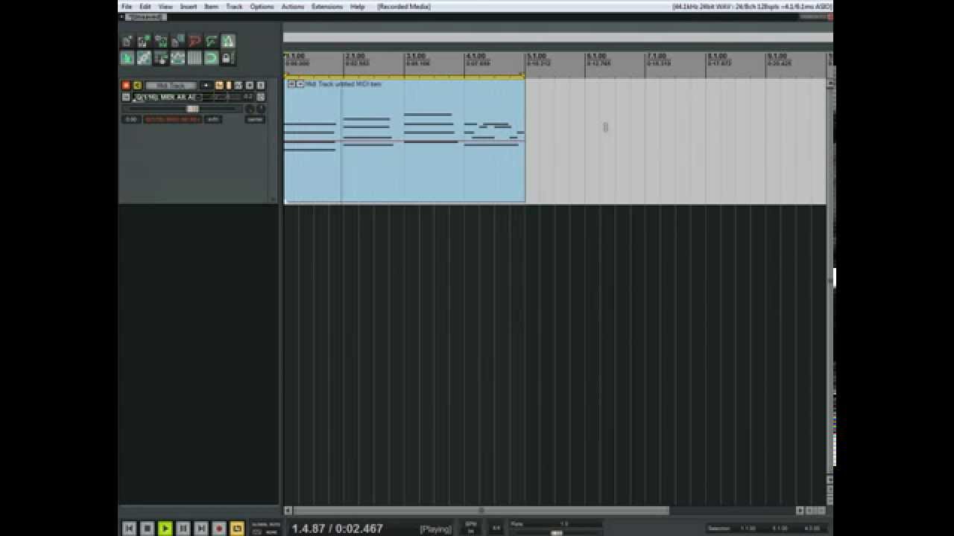The width and height of the screenshot is (954, 536).
Task: Toggle ripple editing in the toolbar
Action: click(161, 58)
